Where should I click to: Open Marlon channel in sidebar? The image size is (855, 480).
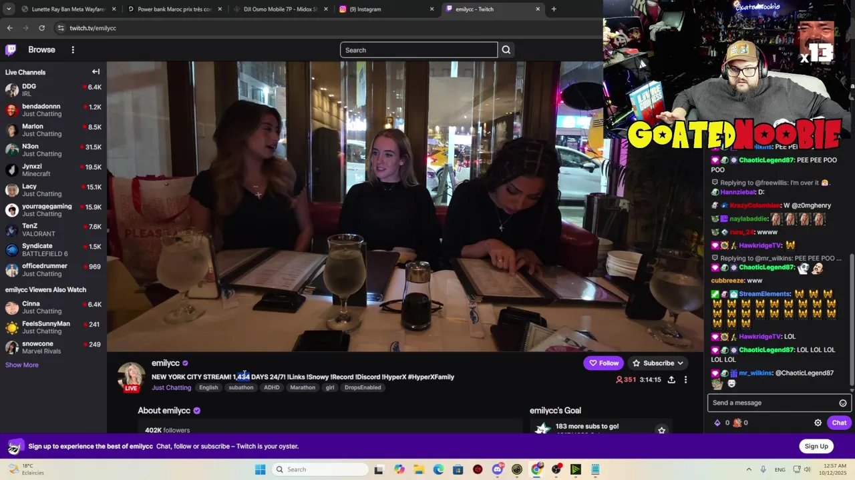53,130
